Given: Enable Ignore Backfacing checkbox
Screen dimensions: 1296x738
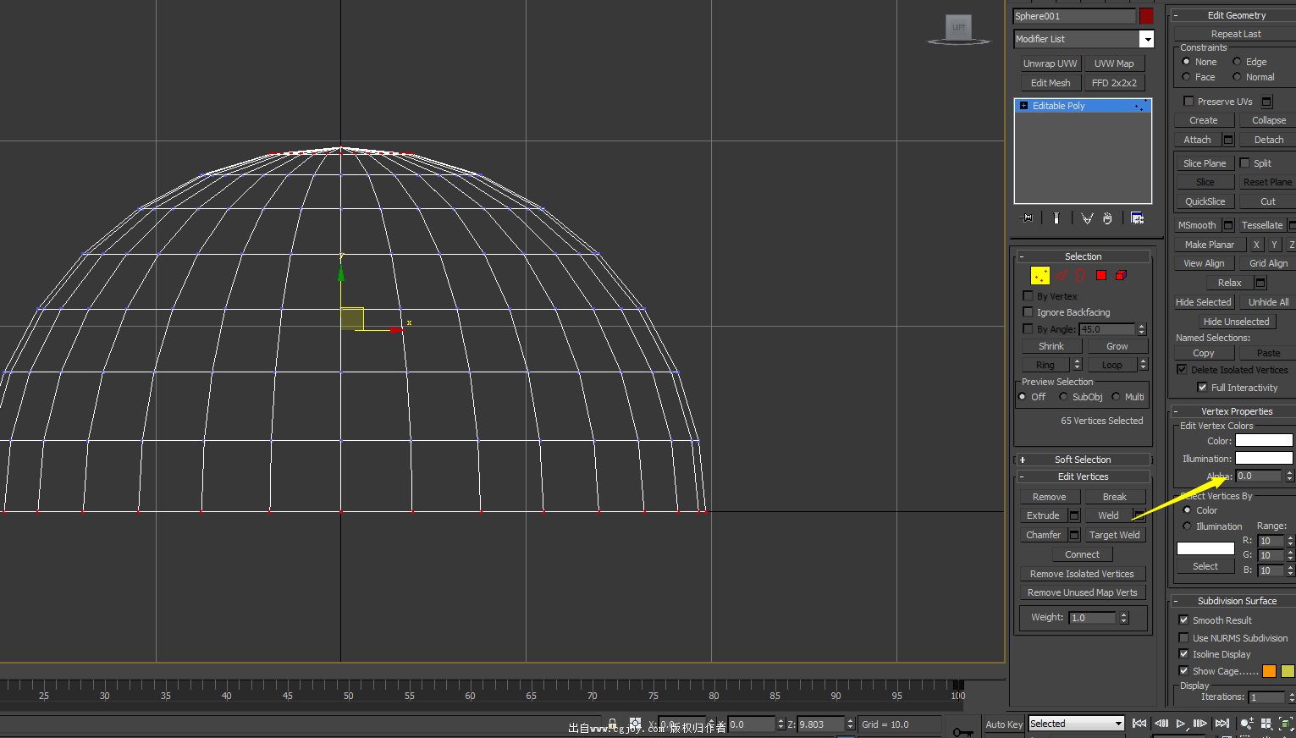Looking at the screenshot, I should coord(1028,312).
